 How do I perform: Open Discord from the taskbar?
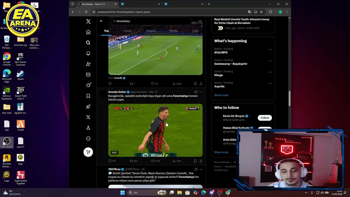pyautogui.click(x=212, y=193)
